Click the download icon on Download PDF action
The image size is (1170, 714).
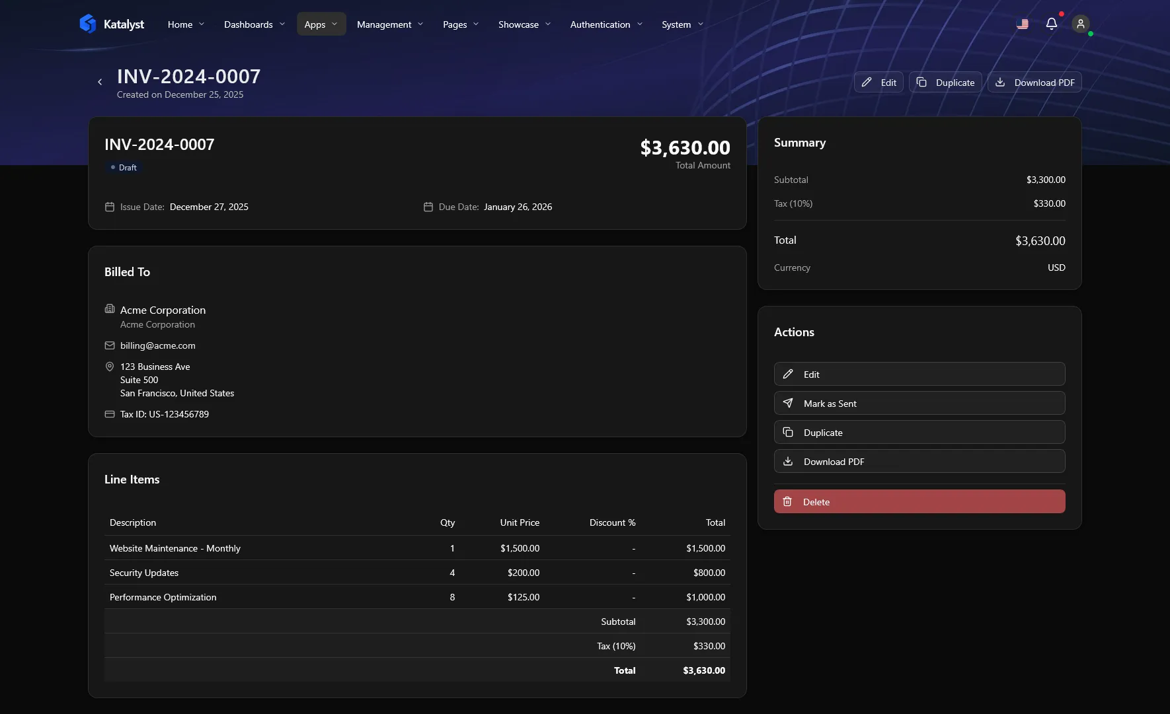[787, 461]
